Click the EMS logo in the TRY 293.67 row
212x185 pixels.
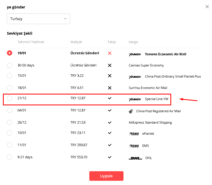tap(134, 146)
